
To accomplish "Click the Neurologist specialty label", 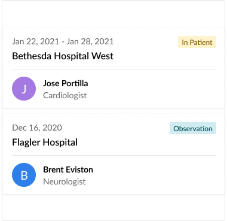I will click(65, 181).
